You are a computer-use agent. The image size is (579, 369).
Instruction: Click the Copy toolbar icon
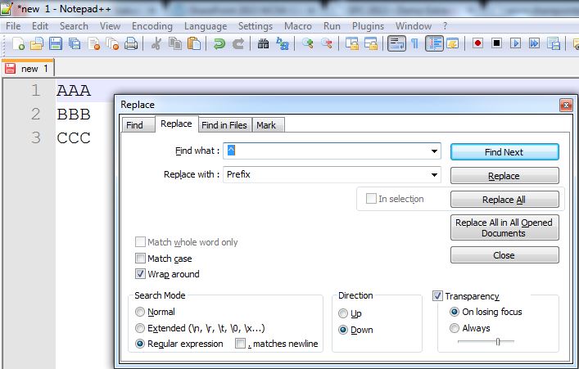(x=175, y=44)
